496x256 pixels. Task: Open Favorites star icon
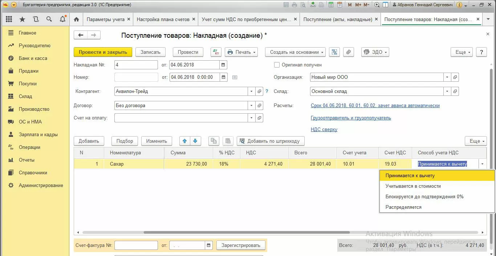(23, 19)
